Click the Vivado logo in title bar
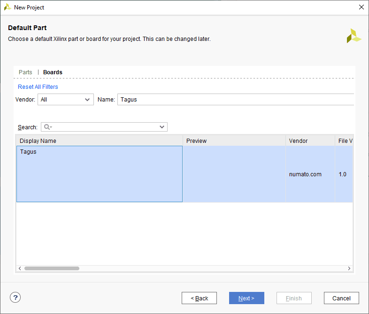This screenshot has width=369, height=314. tap(8, 7)
